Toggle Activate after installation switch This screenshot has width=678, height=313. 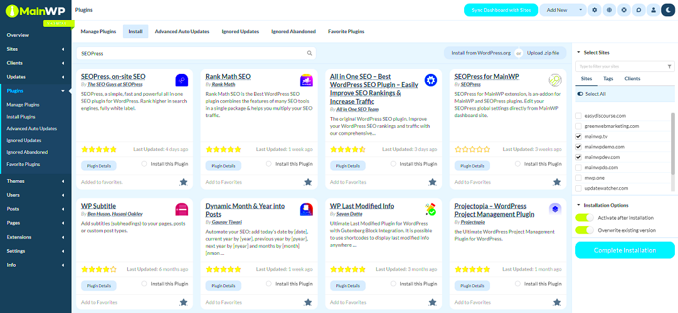(585, 218)
